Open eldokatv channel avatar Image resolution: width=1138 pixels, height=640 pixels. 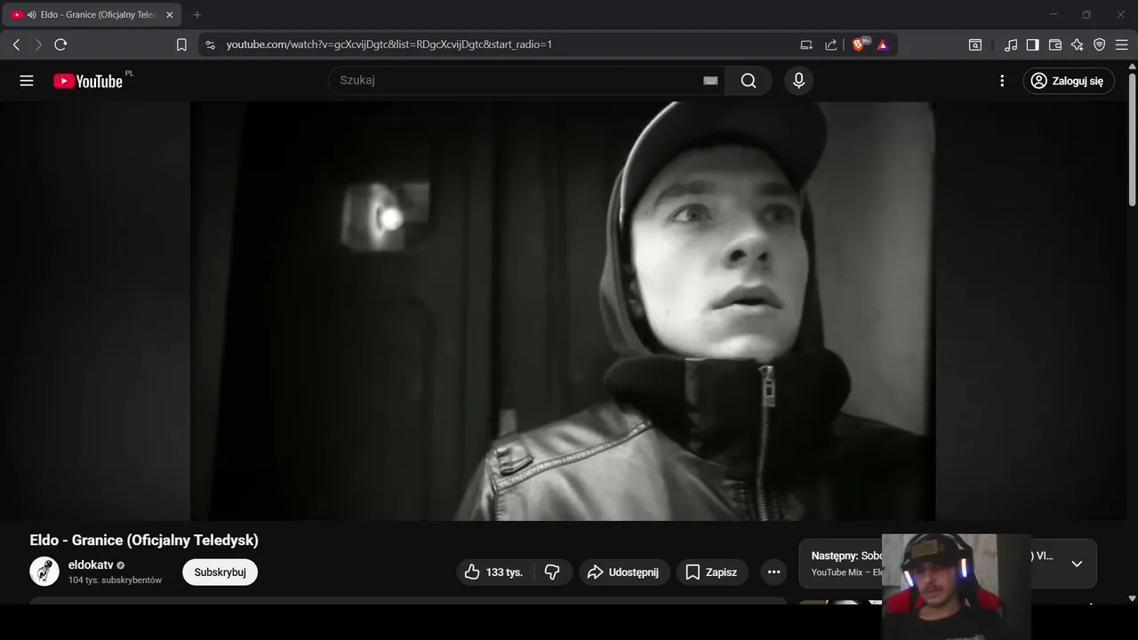tap(44, 572)
